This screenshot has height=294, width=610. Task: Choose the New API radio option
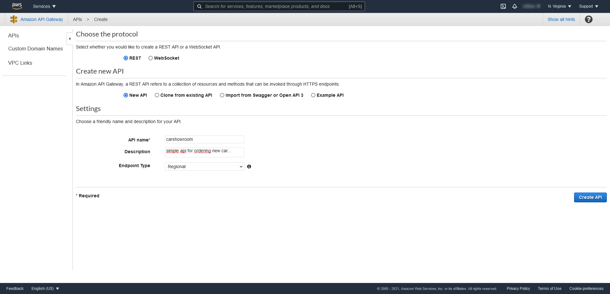[126, 95]
